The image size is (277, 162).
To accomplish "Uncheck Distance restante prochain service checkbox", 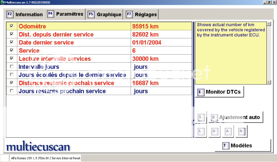I will pos(12,83).
